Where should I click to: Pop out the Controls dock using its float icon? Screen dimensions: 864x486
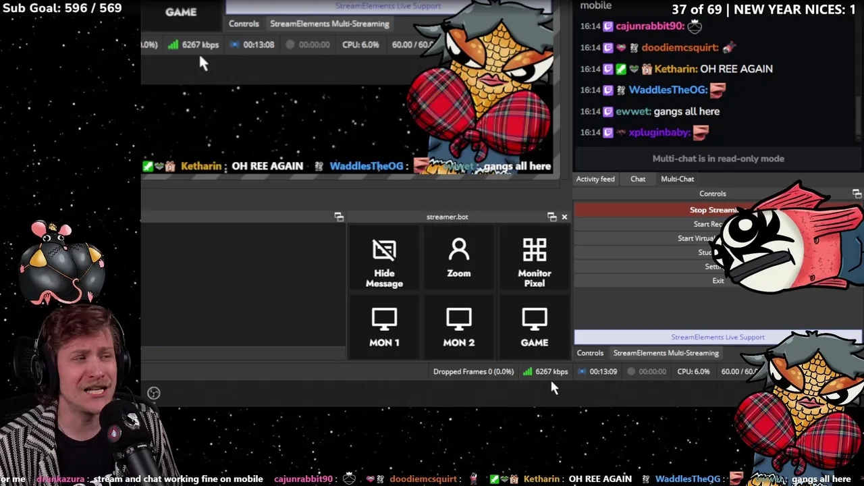[x=857, y=194]
